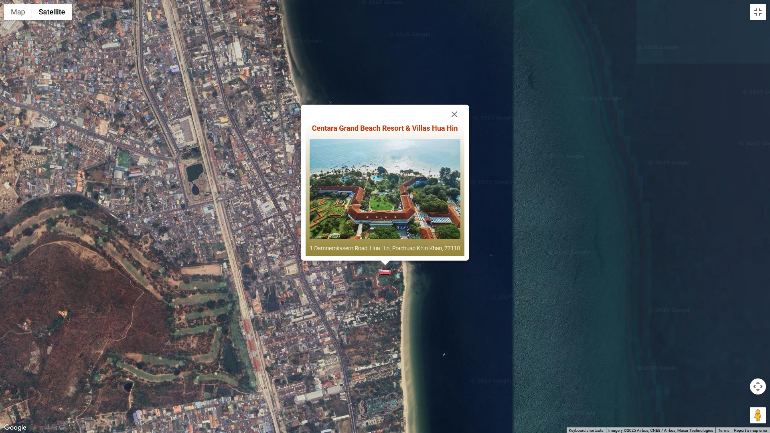
Task: Click the info window's pointer tip above the marker
Action: 385,263
